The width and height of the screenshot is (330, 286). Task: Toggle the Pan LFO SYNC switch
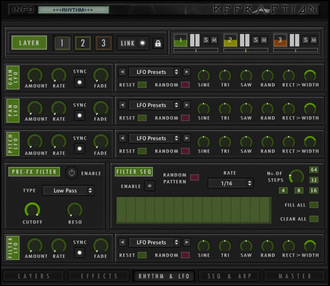pos(80,115)
